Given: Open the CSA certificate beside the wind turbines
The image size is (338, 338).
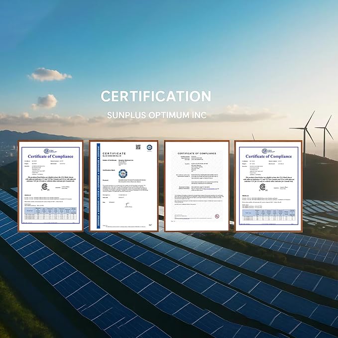Looking at the screenshot, I should click(269, 186).
